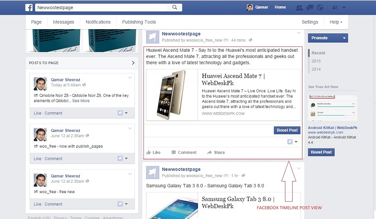376x219 pixels.
Task: Open page identity selector on Qmobile post
Action: (122, 113)
